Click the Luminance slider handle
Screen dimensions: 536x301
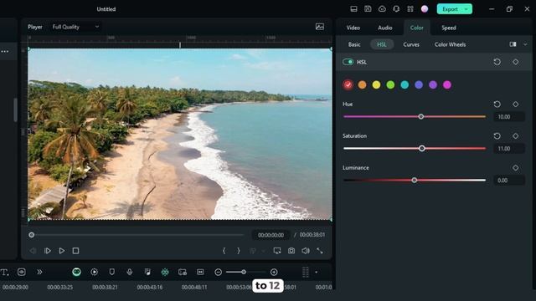(415, 180)
